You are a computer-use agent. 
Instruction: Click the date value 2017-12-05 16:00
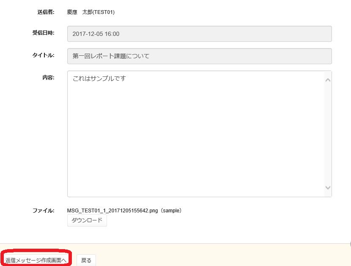(x=96, y=34)
